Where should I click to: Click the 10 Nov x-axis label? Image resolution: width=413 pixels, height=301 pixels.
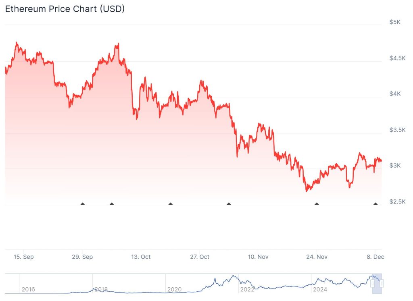coord(258,257)
